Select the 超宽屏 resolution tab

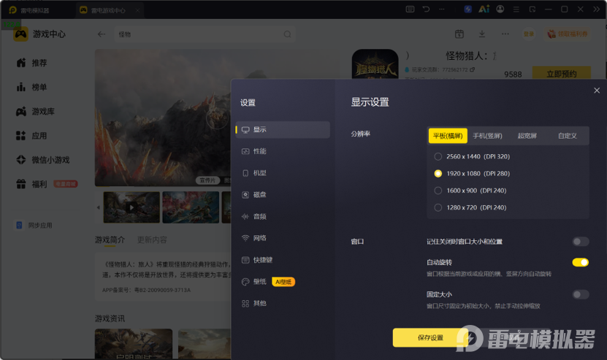[x=527, y=136]
